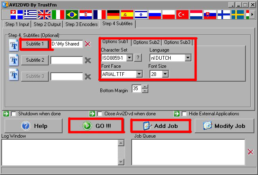Remove Subtitle 1 file with red X
Screen dimensions: 258x175
pos(88,44)
